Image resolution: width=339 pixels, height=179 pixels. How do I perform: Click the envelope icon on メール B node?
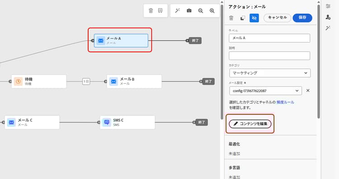(x=113, y=81)
